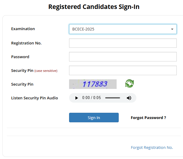Open the Forgot Password ? link

tap(148, 118)
